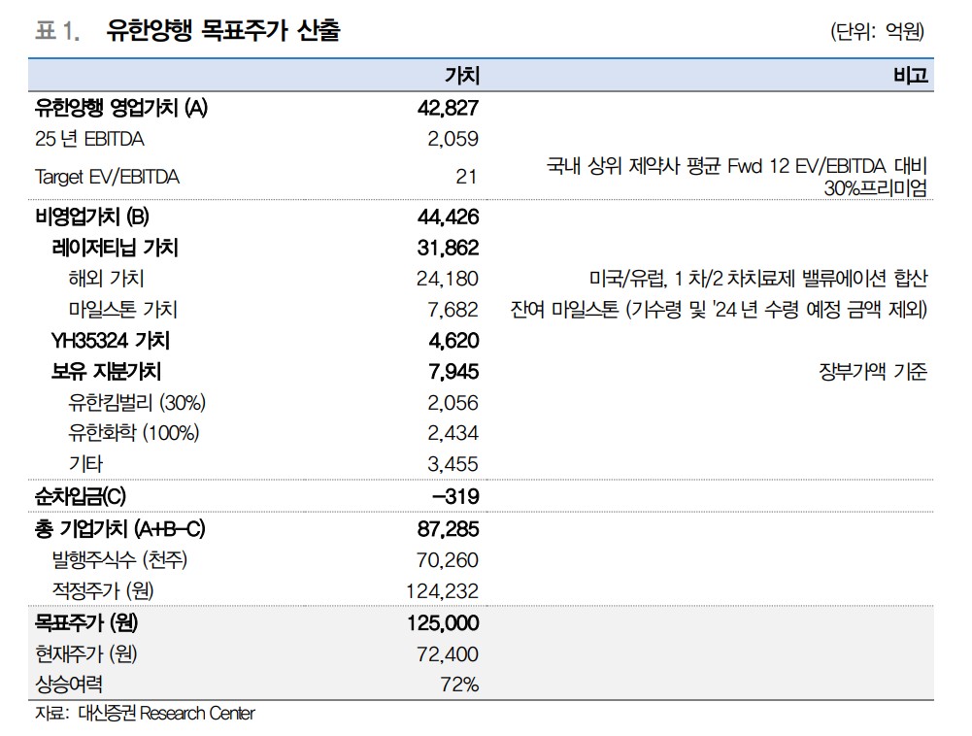Screen dimensions: 972x736
Task: Click the table title 유한양행 목표주가 산출
Action: click(x=223, y=30)
